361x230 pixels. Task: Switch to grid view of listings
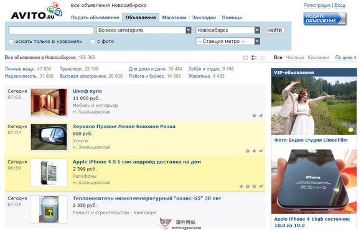[245, 57]
